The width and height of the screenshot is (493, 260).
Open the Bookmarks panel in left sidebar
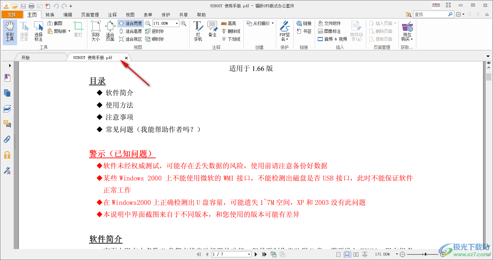[7, 78]
